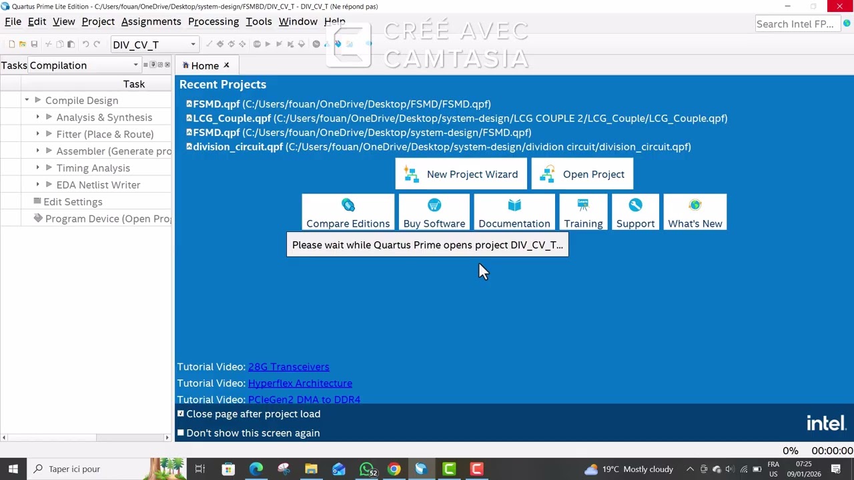Open recent project LCG_Couple.qpf
This screenshot has height=480, width=854.
pyautogui.click(x=456, y=118)
